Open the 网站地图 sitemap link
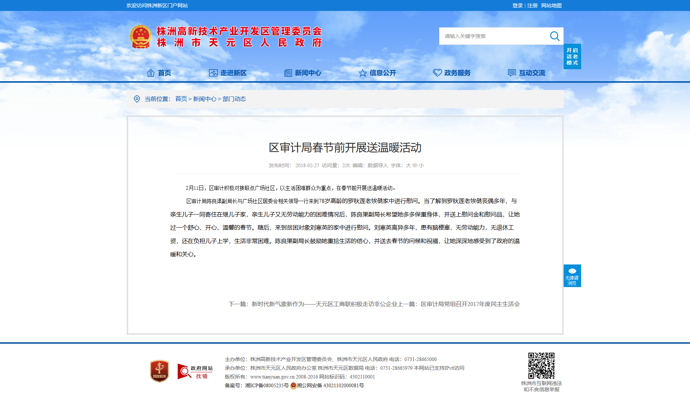The width and height of the screenshot is (690, 400). click(551, 5)
